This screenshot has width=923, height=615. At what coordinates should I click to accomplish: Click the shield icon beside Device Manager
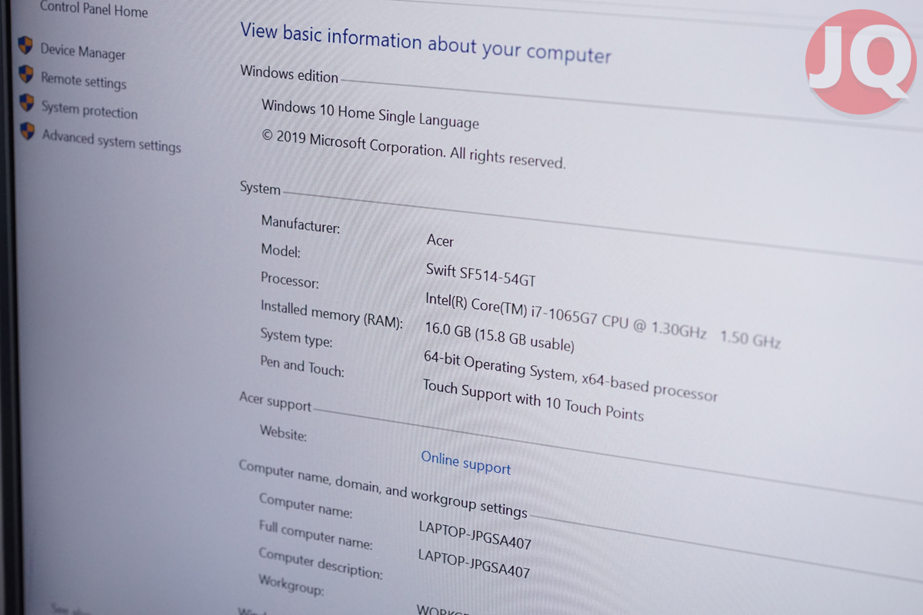(x=26, y=45)
